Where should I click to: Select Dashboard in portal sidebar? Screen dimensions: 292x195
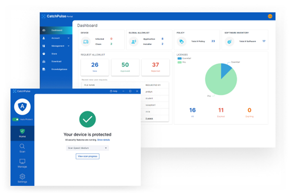(56, 30)
